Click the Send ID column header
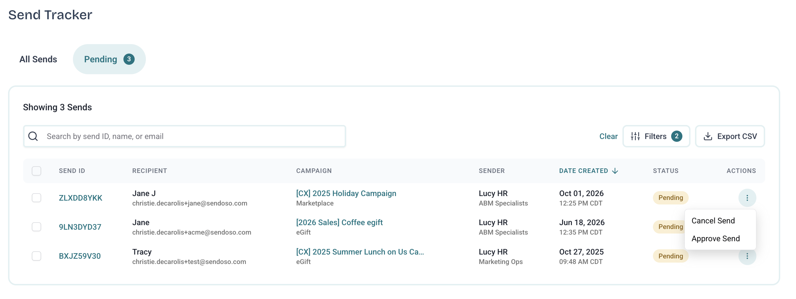This screenshot has width=796, height=299. pyautogui.click(x=72, y=171)
